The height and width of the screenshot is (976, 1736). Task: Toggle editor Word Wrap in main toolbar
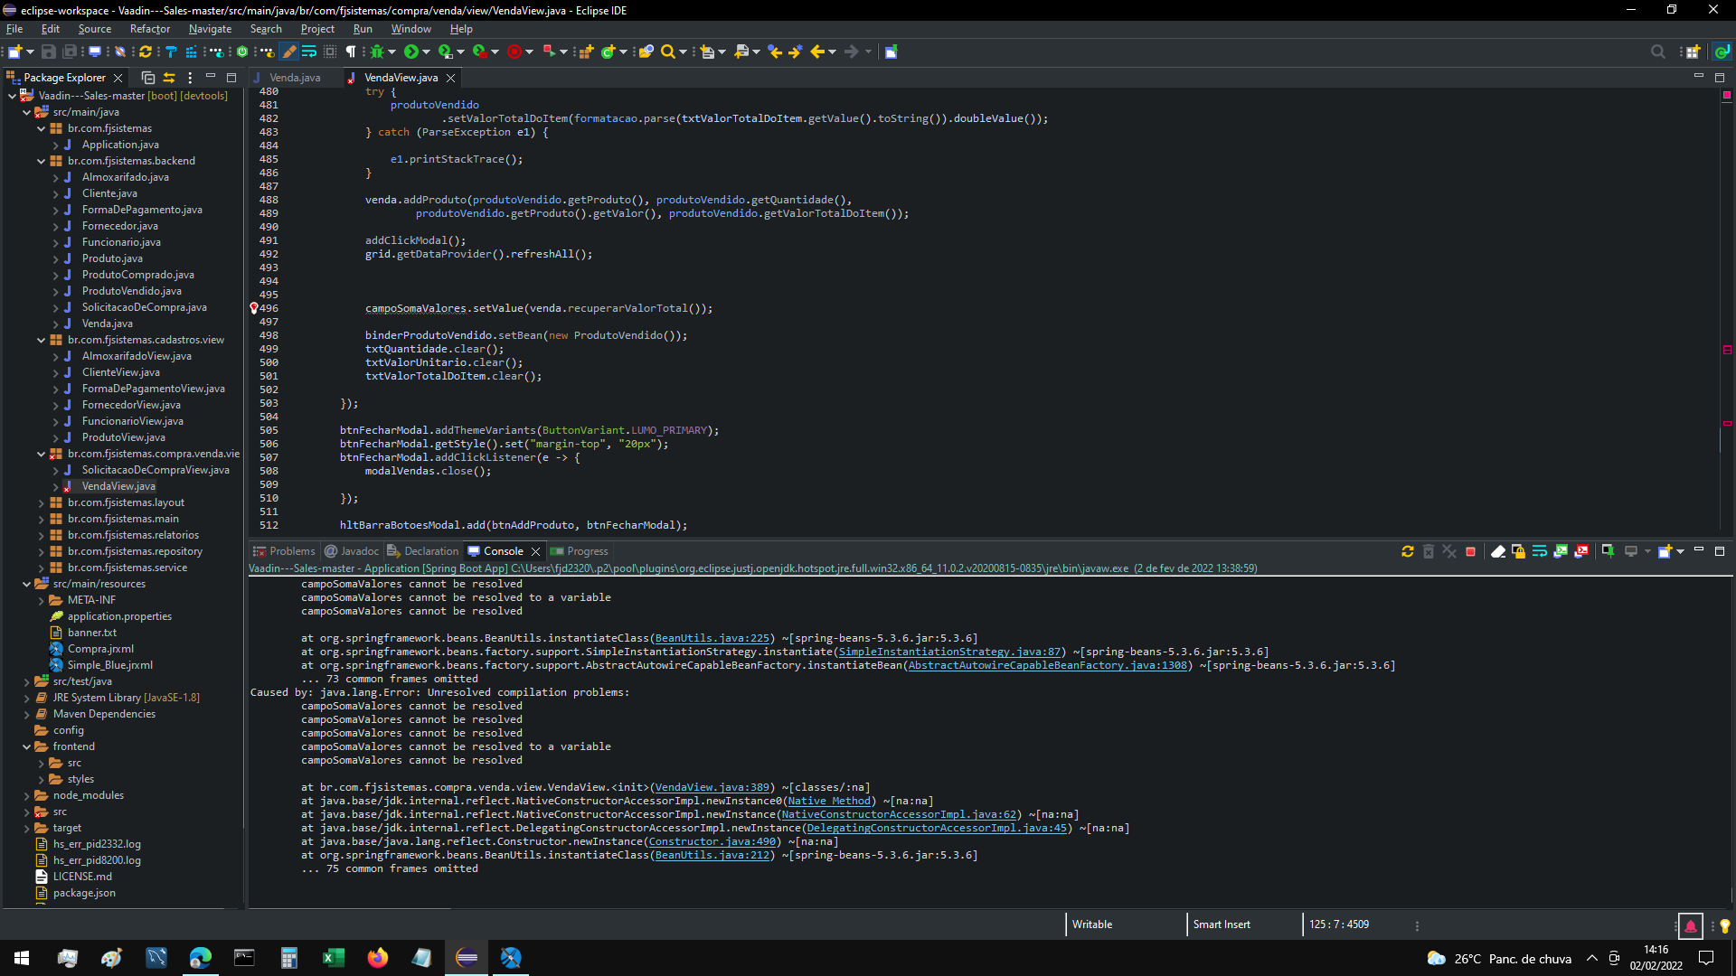309,52
